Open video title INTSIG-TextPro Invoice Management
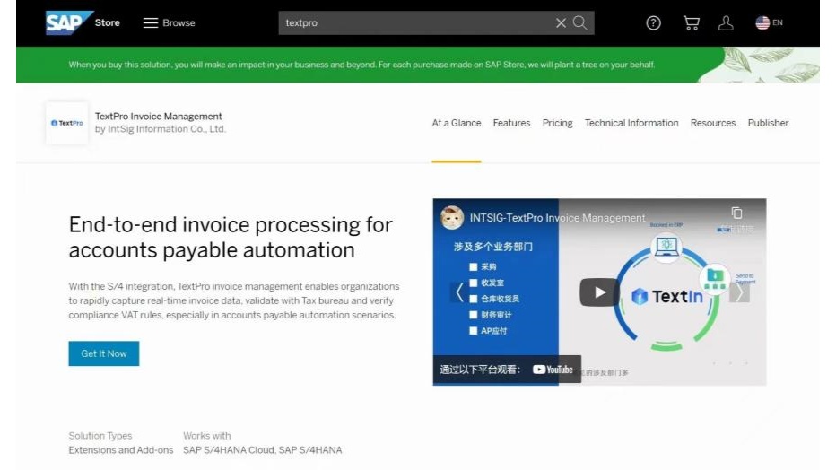This screenshot has height=470, width=836. (557, 217)
